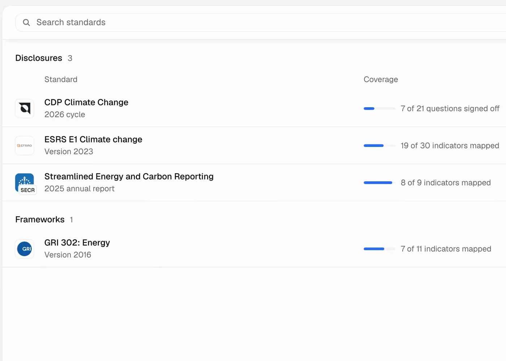Click the '2025 annual report' subtitle
Screen dimensions: 506x361
(80, 188)
